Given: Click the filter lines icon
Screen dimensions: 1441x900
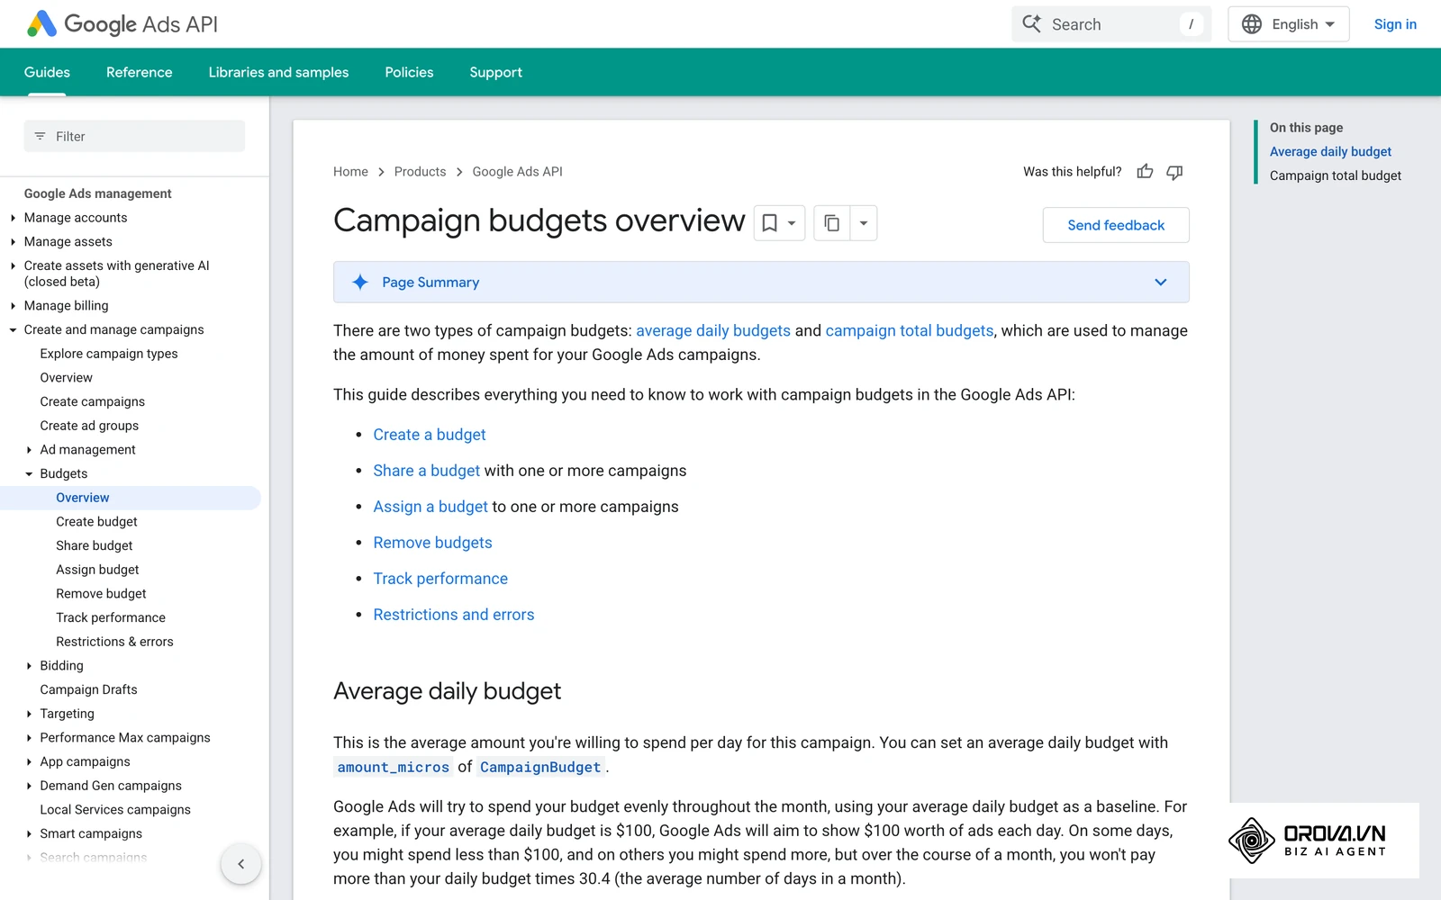Looking at the screenshot, I should click(x=40, y=136).
